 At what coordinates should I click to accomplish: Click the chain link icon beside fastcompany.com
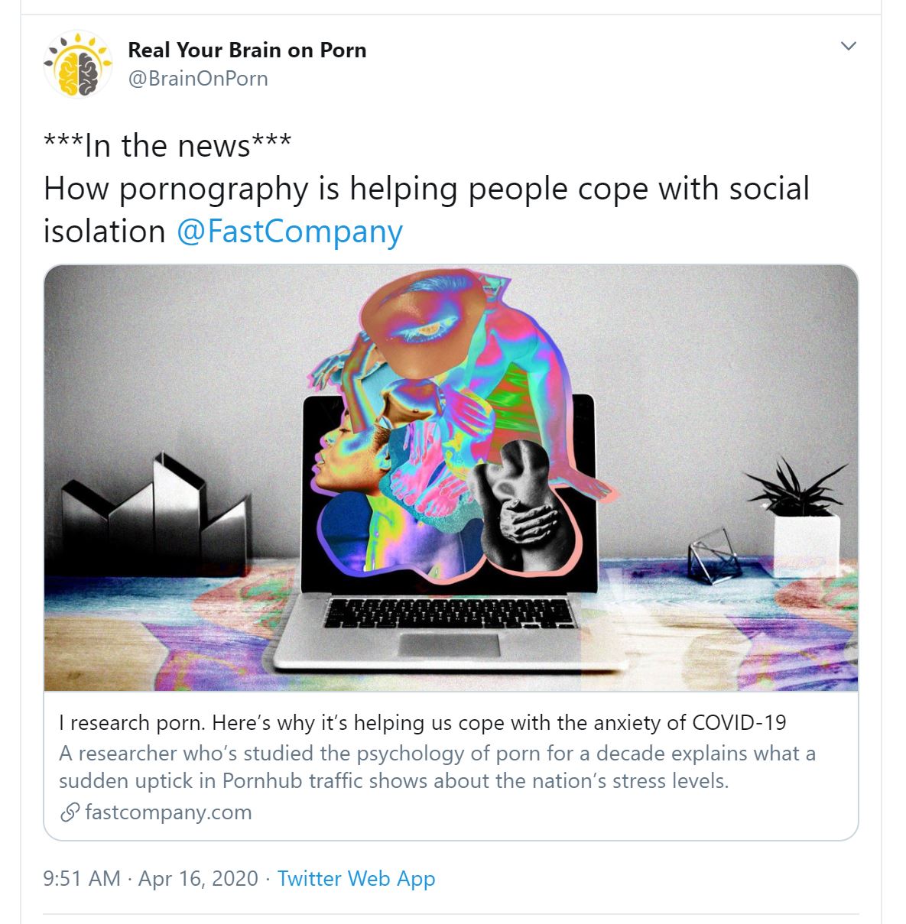point(70,812)
